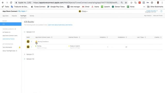Expand the Version 1.0 section
Image resolution: width=165 pixels, height=93 pixels.
coord(25,59)
